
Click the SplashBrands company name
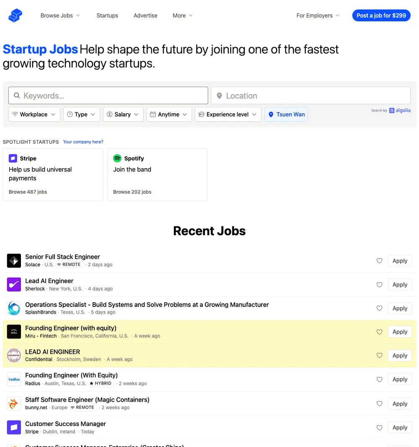(41, 312)
